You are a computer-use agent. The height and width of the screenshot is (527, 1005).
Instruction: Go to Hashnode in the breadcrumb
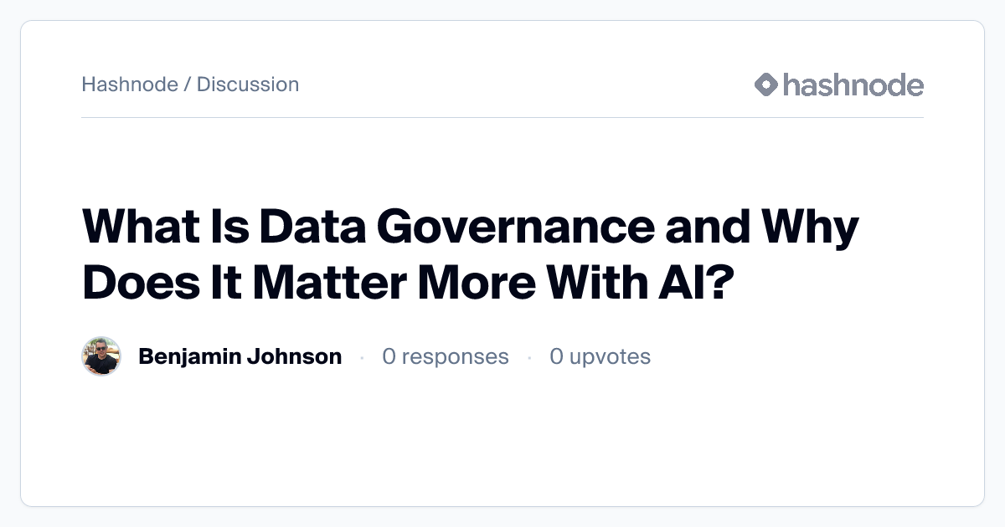130,84
